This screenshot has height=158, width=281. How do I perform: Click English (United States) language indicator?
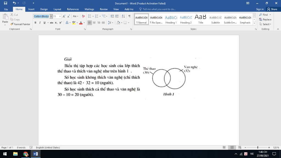pos(48,147)
